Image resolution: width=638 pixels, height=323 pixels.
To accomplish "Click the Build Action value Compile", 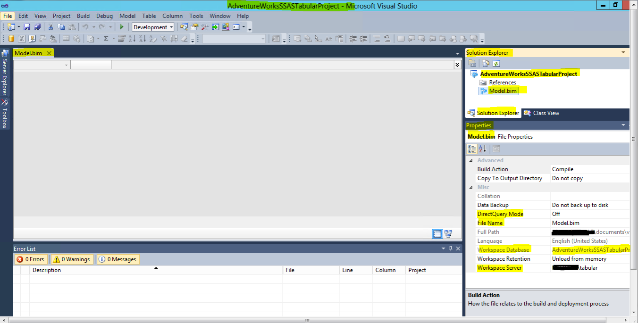I will tap(590, 169).
